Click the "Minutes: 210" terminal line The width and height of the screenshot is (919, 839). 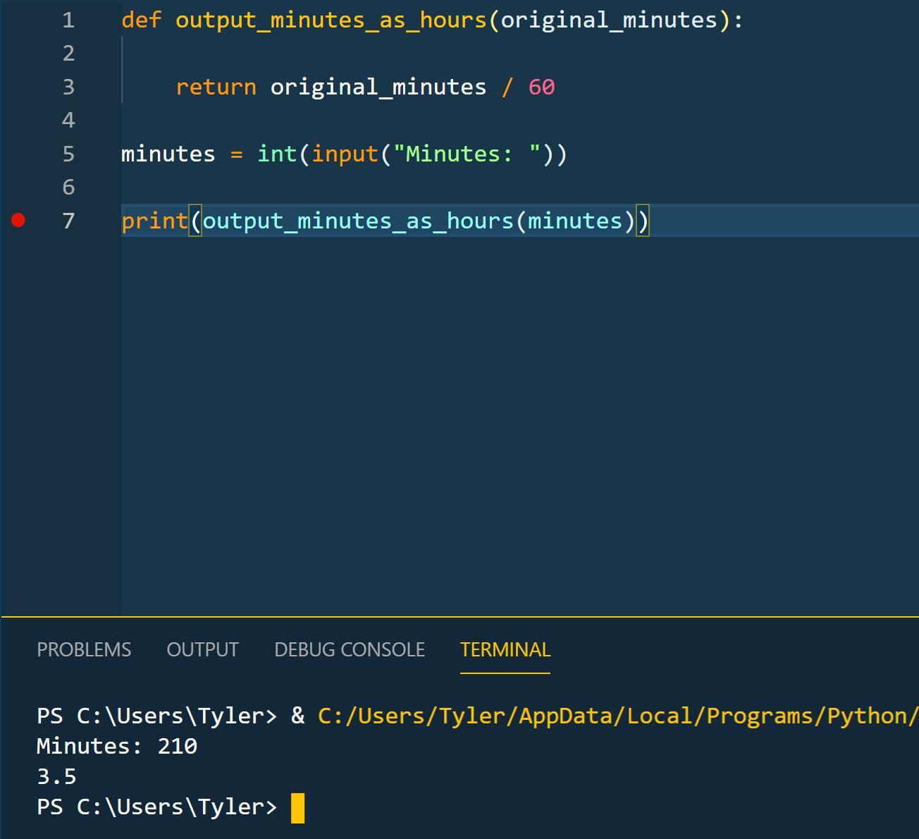coord(117,746)
